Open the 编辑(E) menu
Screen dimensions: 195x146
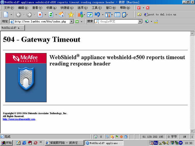click(23, 8)
